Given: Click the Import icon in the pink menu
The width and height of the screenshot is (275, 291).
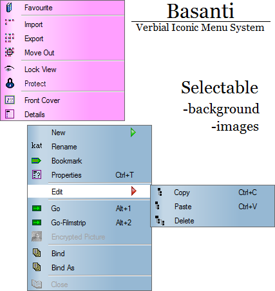Looking at the screenshot, I should click(x=10, y=22).
